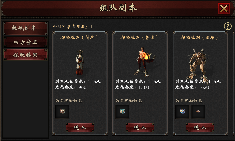Click the brown treasure chest reward icon
Image resolution: width=235 pixels, height=141 pixels.
click(x=62, y=112)
